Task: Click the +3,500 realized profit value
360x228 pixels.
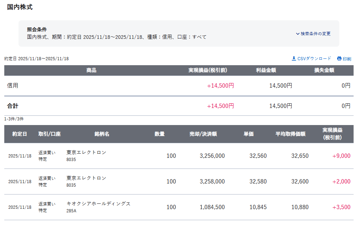Action: click(341, 207)
